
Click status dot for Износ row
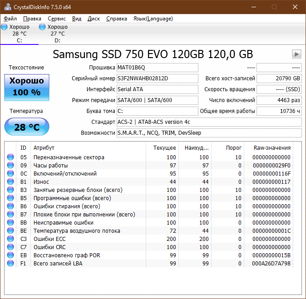[10, 182]
